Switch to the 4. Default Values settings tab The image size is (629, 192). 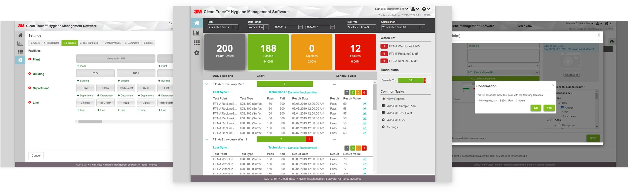[111, 43]
